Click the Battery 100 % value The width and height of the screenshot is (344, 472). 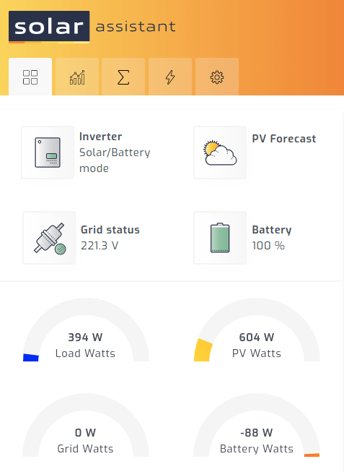[268, 246]
